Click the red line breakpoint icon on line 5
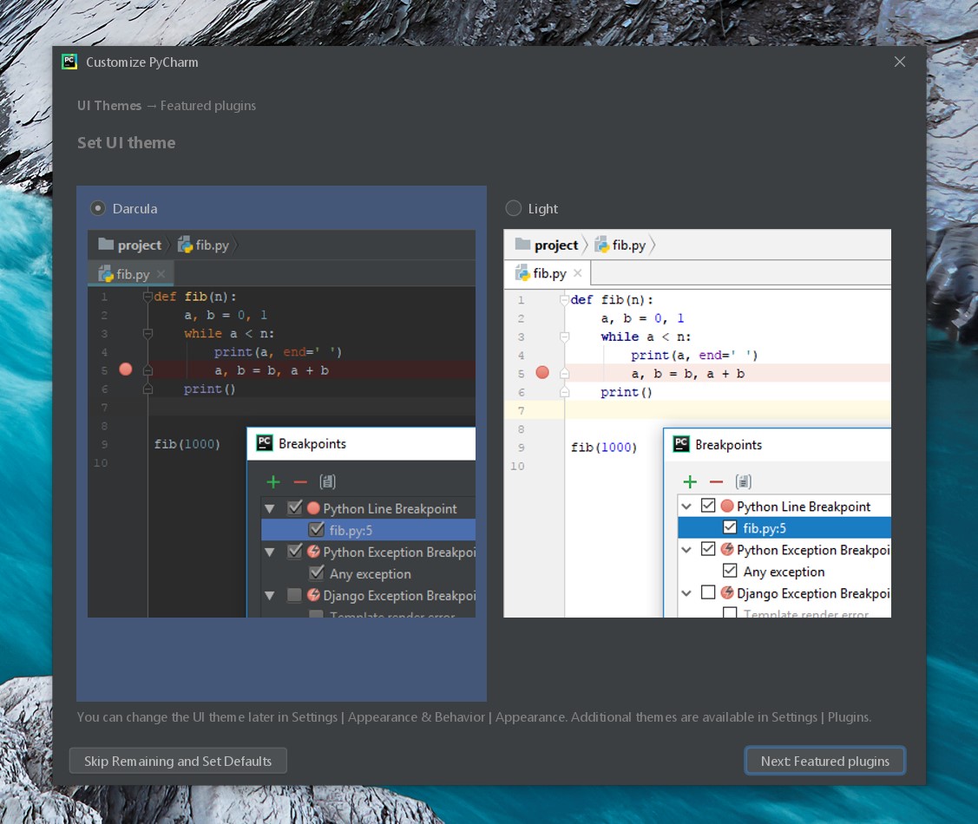Image resolution: width=978 pixels, height=824 pixels. 126,369
